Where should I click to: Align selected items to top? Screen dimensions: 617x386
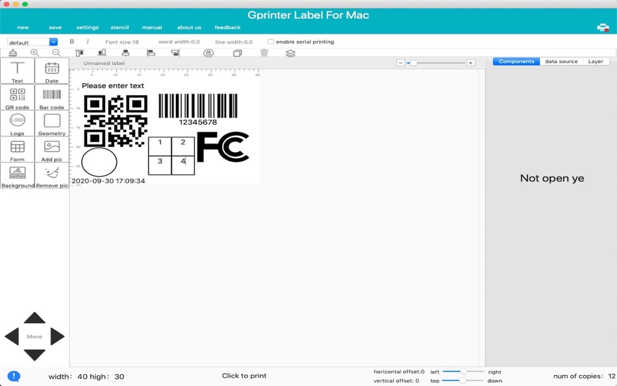coord(79,53)
